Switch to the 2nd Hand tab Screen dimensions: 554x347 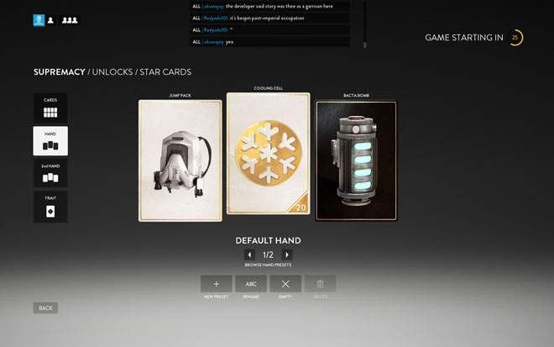pyautogui.click(x=50, y=173)
